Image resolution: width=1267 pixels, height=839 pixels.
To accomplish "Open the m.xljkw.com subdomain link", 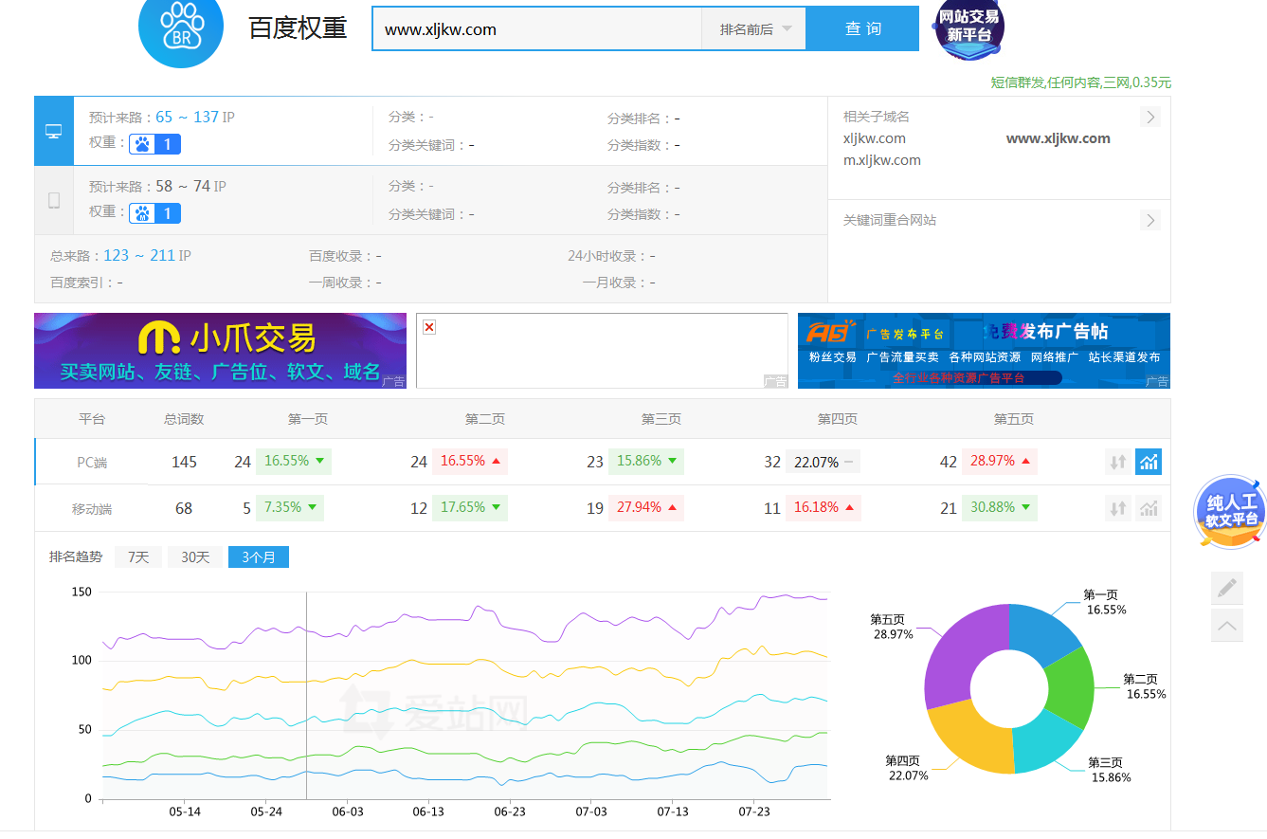I will coord(881,160).
